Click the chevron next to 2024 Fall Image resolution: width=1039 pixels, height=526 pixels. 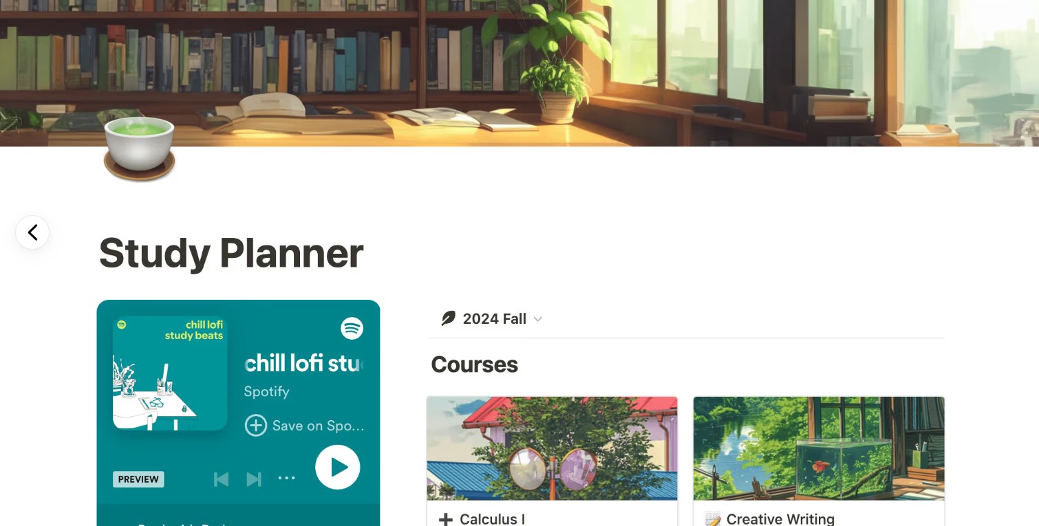pos(538,319)
